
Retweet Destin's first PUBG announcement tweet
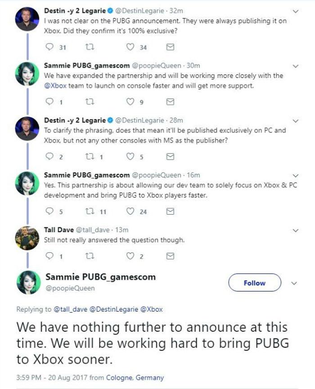point(88,47)
